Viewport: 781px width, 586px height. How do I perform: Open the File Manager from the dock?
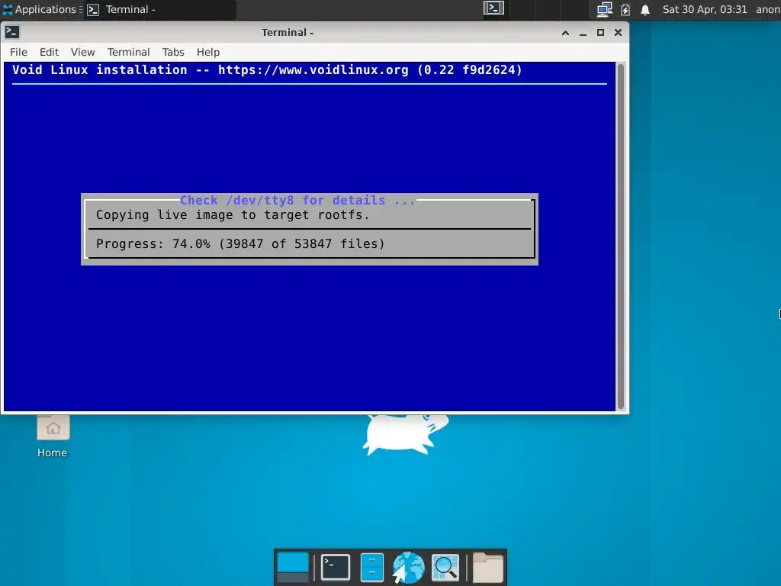point(371,567)
